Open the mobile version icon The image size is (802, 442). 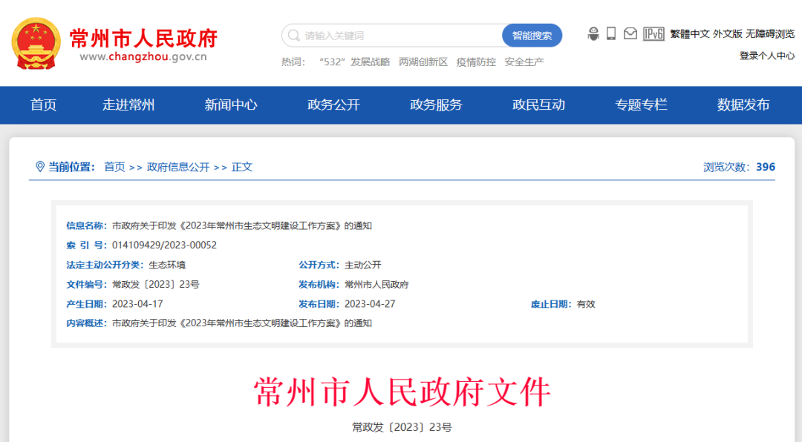coord(611,33)
